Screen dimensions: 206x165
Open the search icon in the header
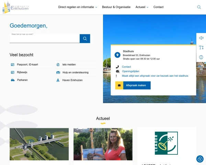point(199,7)
